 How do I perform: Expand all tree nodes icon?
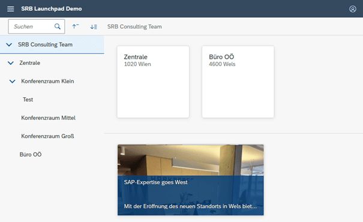pyautogui.click(x=94, y=26)
